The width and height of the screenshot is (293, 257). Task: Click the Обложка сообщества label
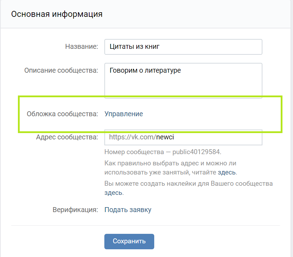point(62,114)
